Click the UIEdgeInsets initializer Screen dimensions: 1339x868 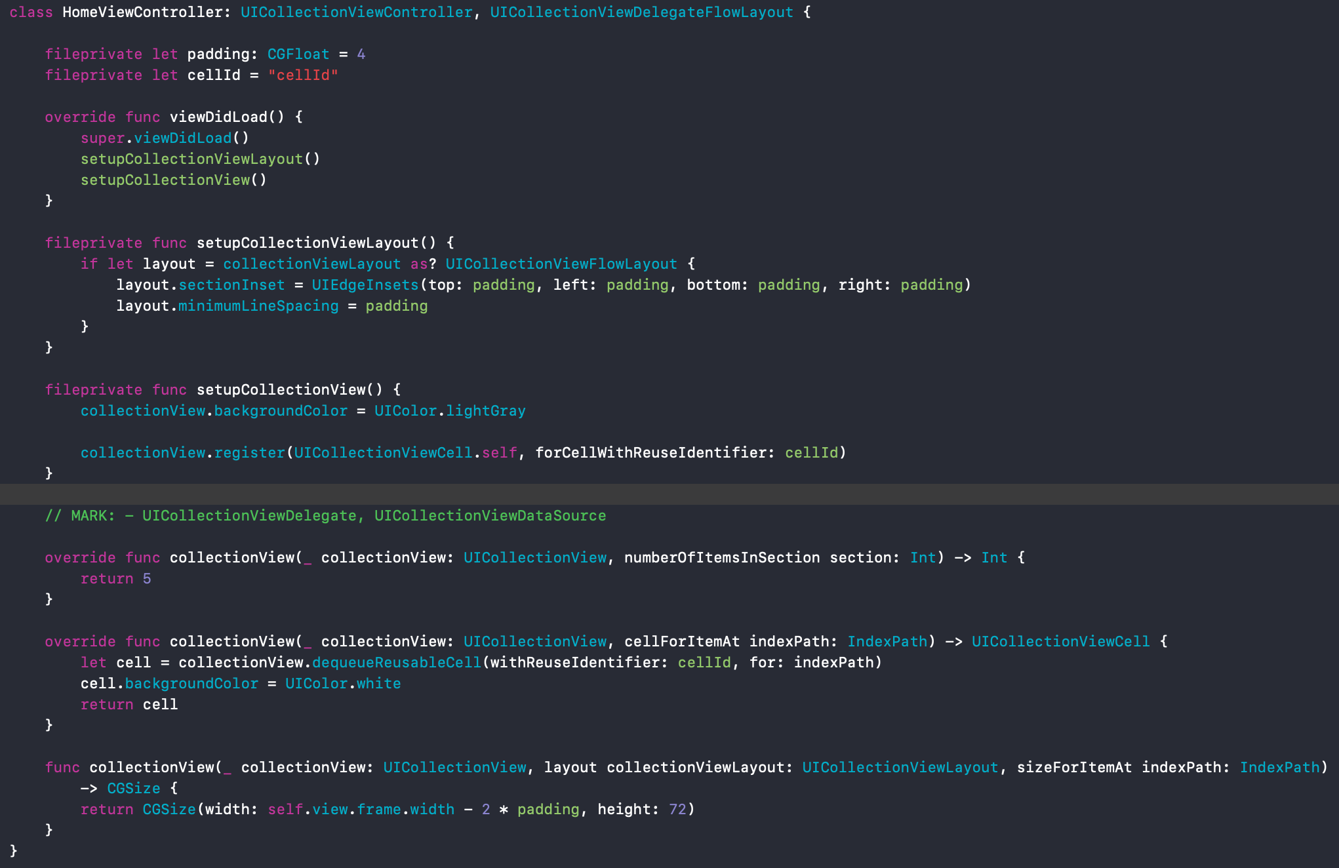click(365, 285)
